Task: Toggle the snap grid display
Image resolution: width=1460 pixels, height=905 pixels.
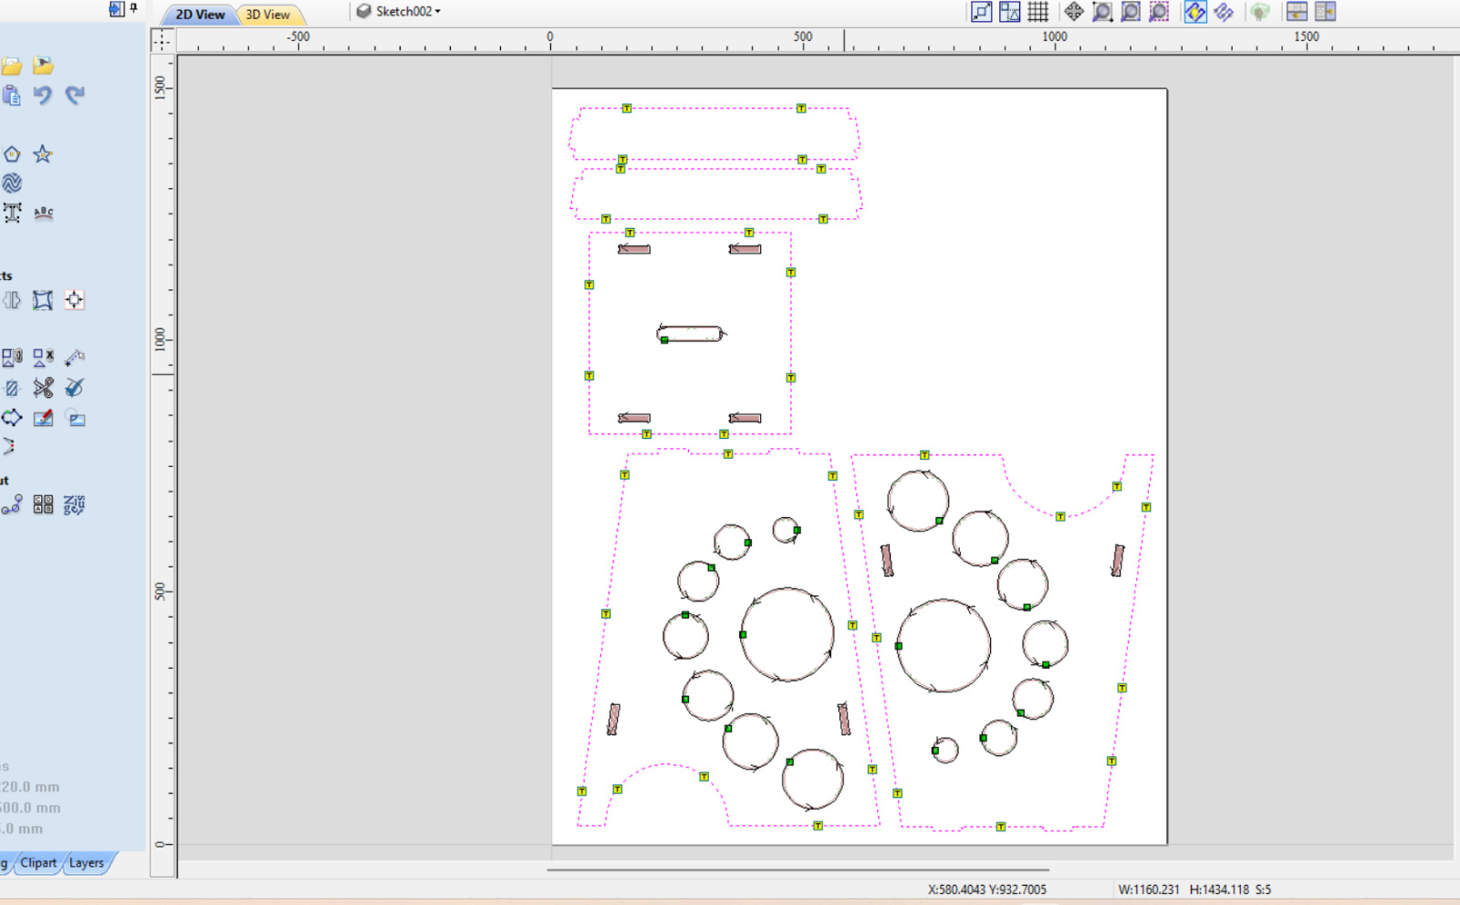Action: [x=1037, y=12]
